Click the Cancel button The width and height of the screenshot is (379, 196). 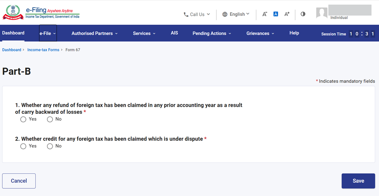tap(19, 181)
